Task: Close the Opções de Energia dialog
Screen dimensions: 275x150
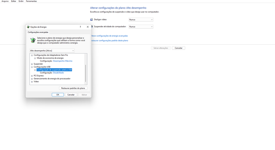Action: (x=88, y=27)
